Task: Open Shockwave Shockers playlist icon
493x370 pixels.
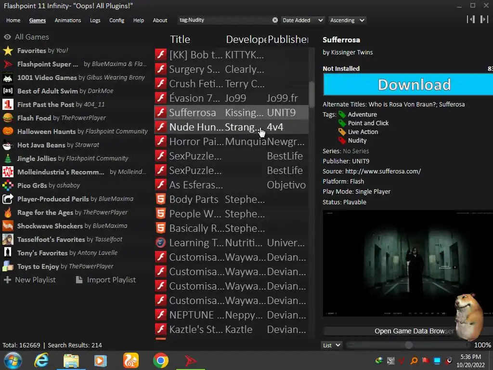Action: [x=8, y=226]
